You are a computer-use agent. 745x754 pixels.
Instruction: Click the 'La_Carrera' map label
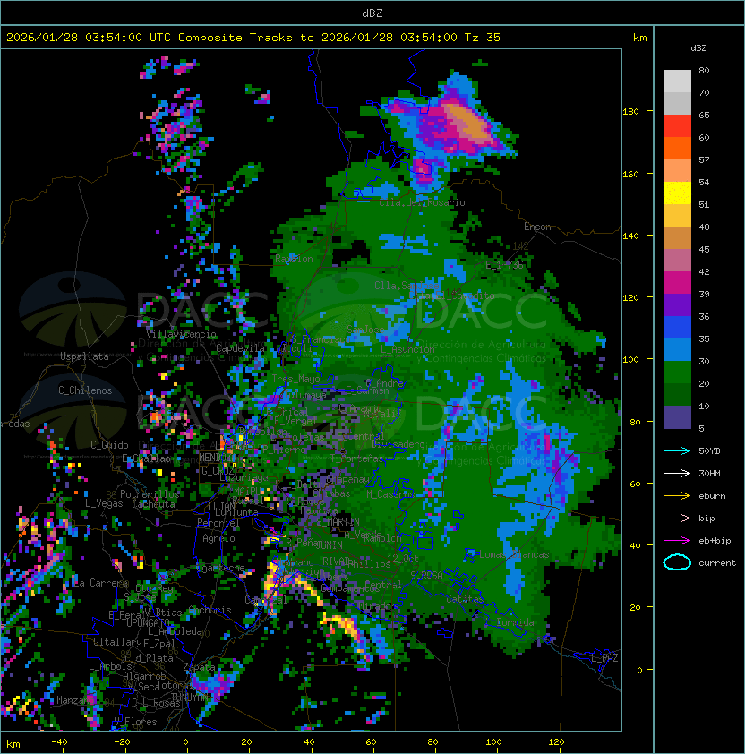pyautogui.click(x=100, y=583)
